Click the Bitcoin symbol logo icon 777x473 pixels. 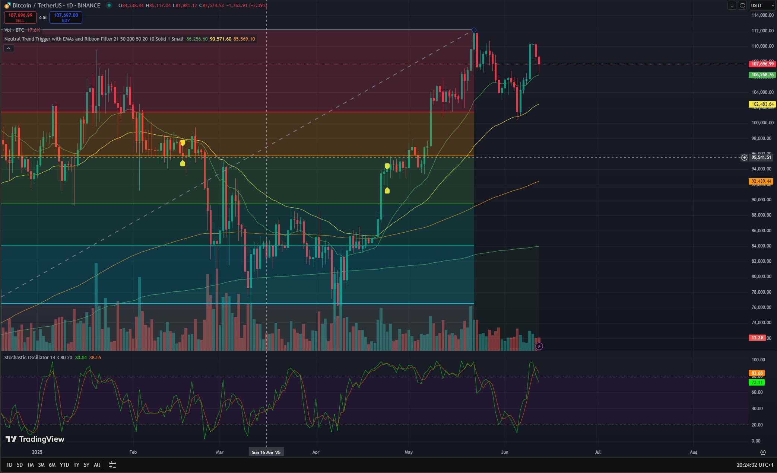click(7, 5)
